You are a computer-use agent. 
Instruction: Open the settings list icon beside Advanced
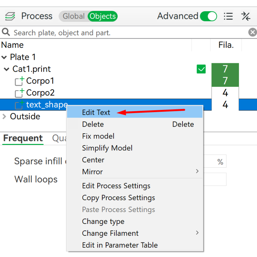coord(228,16)
